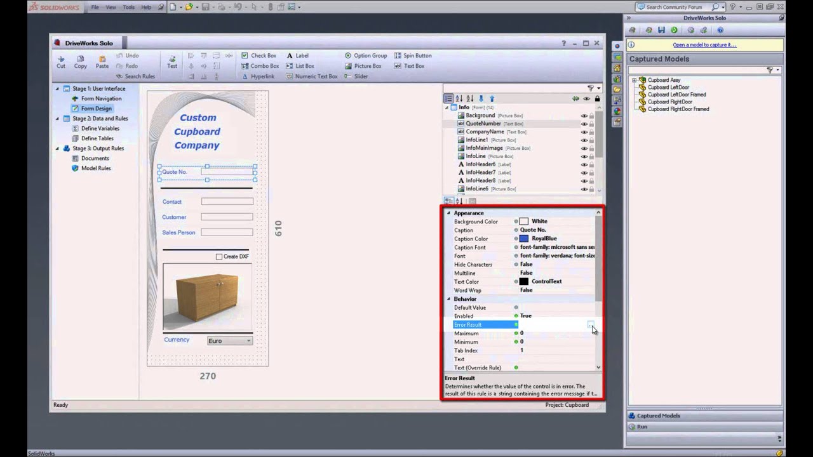
Task: Toggle lock for InfoLine1 row
Action: pos(592,140)
